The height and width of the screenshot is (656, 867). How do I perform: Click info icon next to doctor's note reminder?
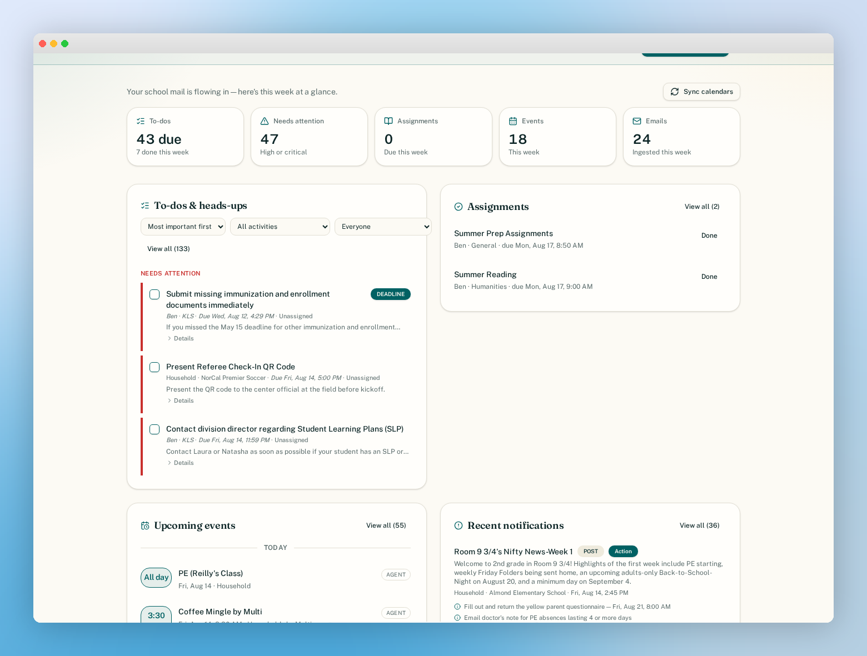(457, 618)
